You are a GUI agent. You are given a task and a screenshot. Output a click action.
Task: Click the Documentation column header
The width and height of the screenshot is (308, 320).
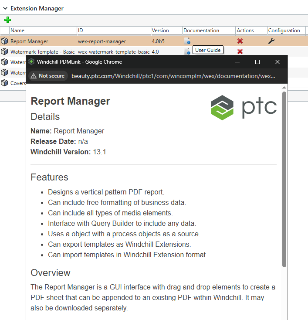click(208, 31)
